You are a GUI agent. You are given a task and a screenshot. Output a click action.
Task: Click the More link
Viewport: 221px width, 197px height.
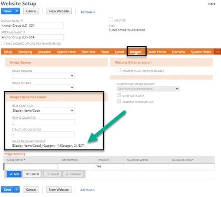[211, 4]
